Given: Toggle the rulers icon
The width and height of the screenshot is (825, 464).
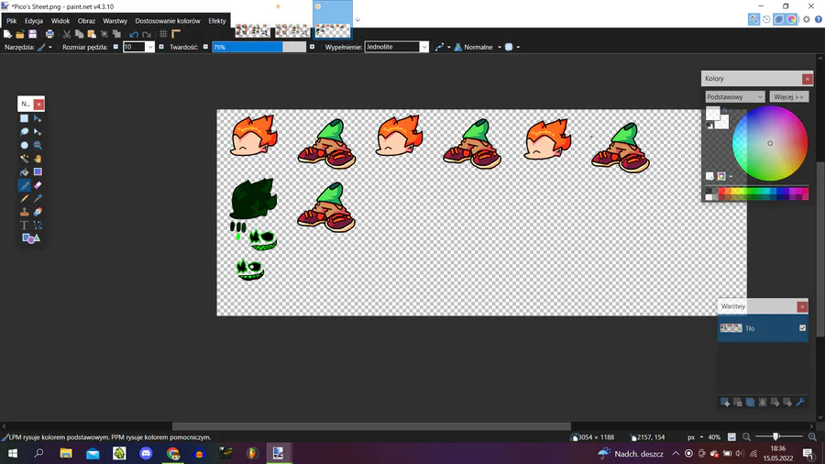Looking at the screenshot, I should [176, 34].
